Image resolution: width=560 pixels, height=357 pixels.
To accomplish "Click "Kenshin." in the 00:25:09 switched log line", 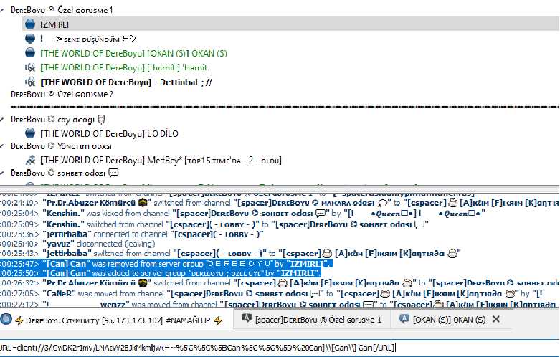I will point(64,224).
